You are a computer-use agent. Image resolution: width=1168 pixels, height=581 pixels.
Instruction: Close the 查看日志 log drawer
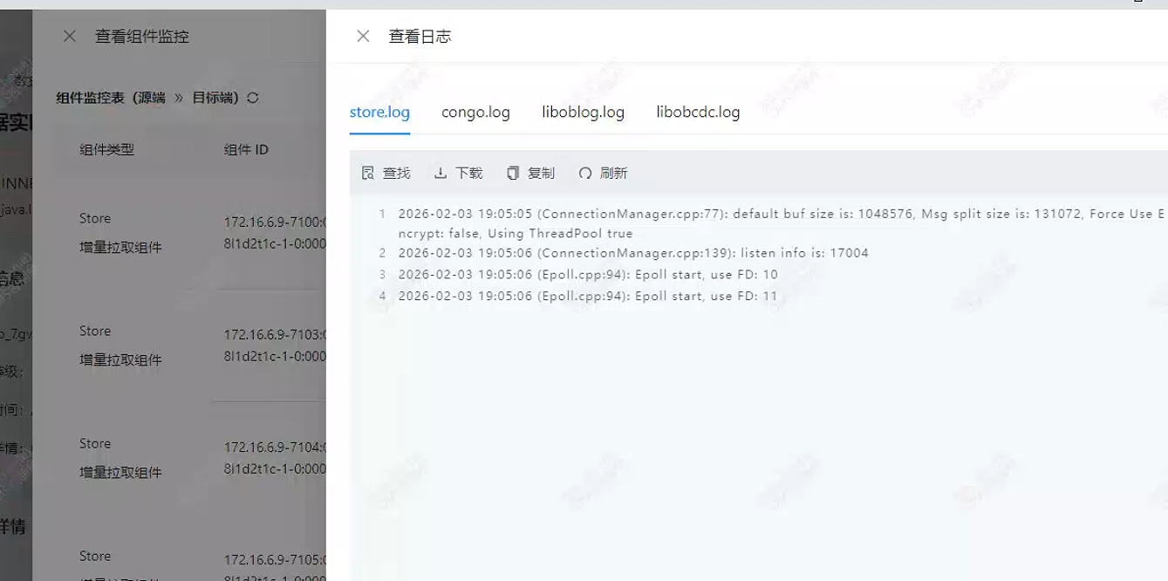point(363,36)
